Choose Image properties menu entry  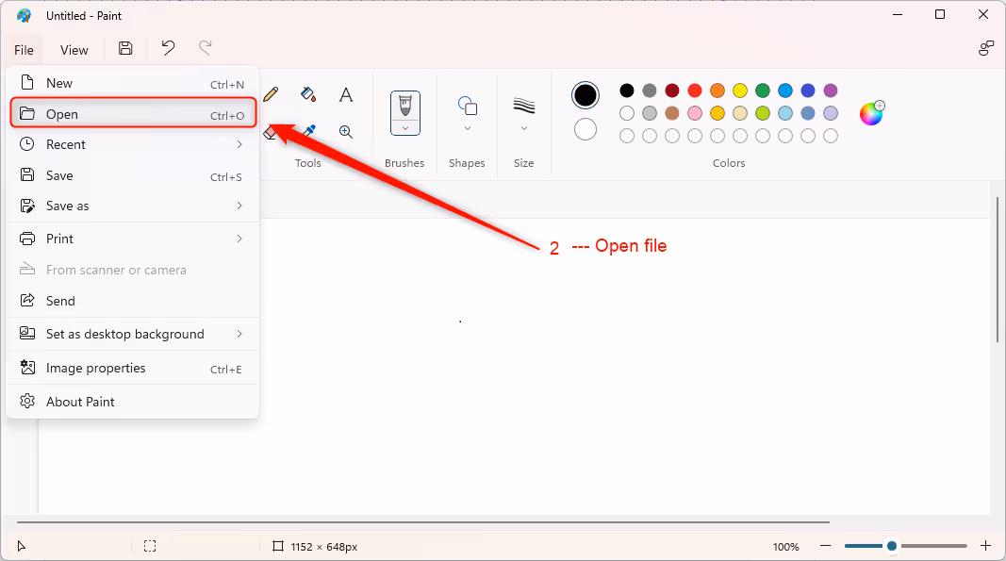(133, 368)
